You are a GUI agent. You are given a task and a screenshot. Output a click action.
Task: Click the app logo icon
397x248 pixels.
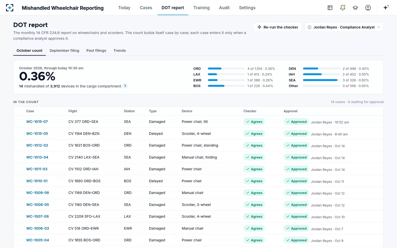[x=10, y=8]
